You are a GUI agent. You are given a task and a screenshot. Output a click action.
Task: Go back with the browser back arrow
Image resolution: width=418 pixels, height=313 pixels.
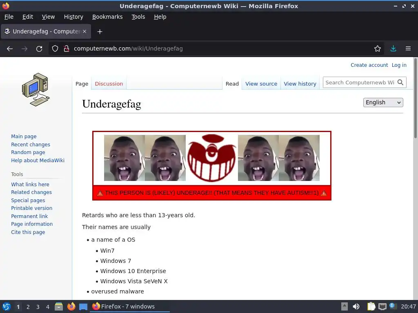(10, 49)
